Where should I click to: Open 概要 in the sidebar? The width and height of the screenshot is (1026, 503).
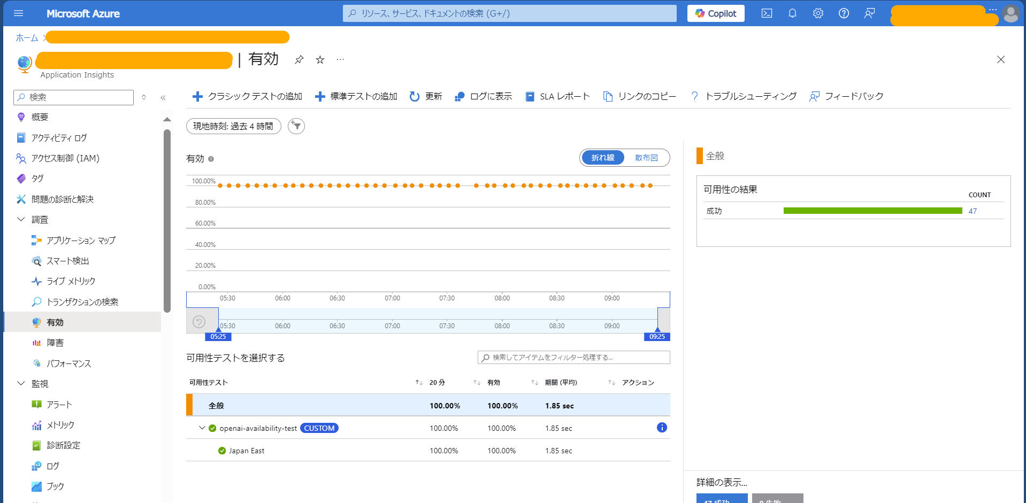tap(40, 117)
